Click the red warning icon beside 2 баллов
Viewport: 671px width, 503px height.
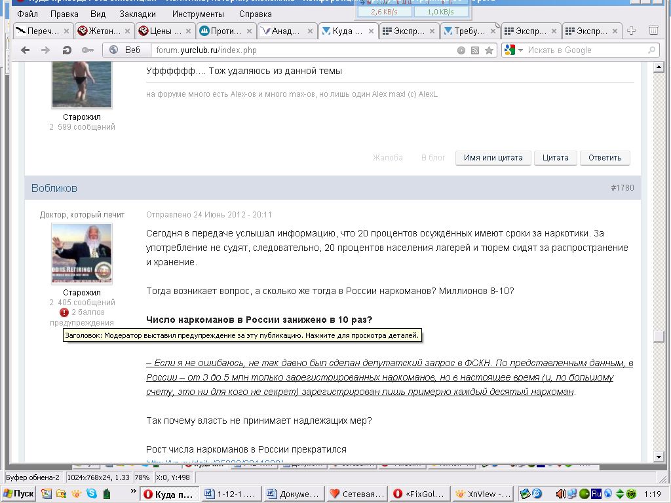tap(64, 312)
